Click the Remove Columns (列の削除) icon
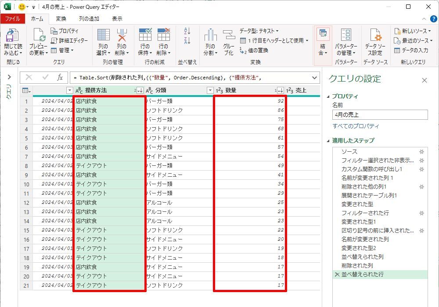The height and width of the screenshot is (307, 439). (122, 36)
